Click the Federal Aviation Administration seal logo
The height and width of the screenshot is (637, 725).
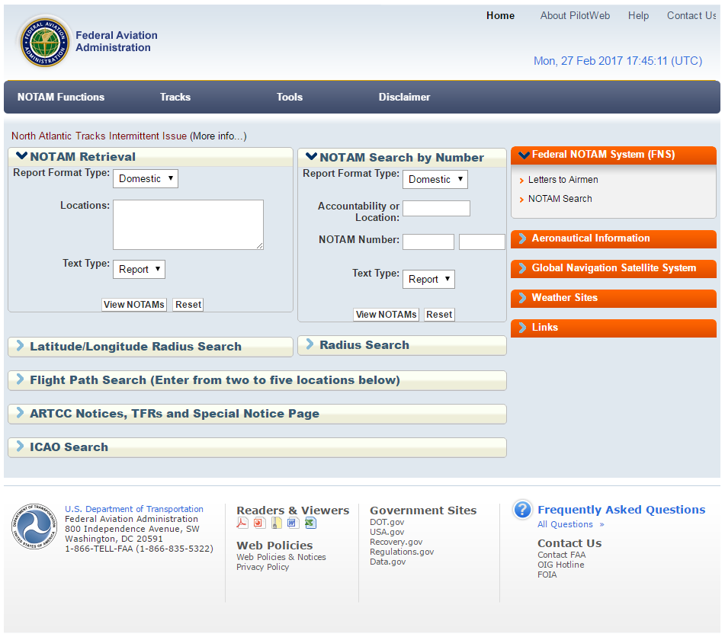click(45, 43)
